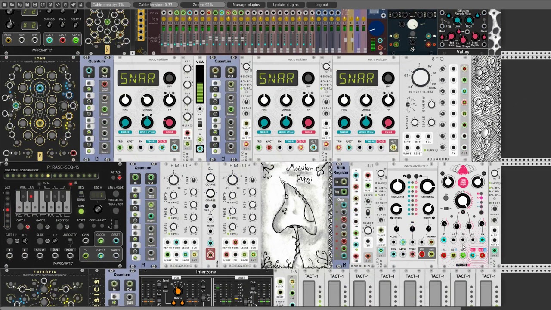Click the VCA level fader

pos(200,84)
